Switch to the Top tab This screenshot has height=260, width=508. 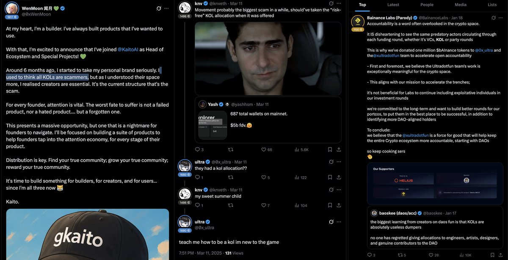362,5
